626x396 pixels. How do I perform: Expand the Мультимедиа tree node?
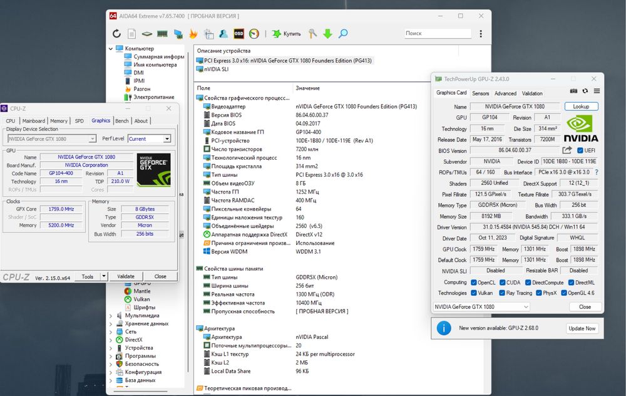tap(112, 316)
